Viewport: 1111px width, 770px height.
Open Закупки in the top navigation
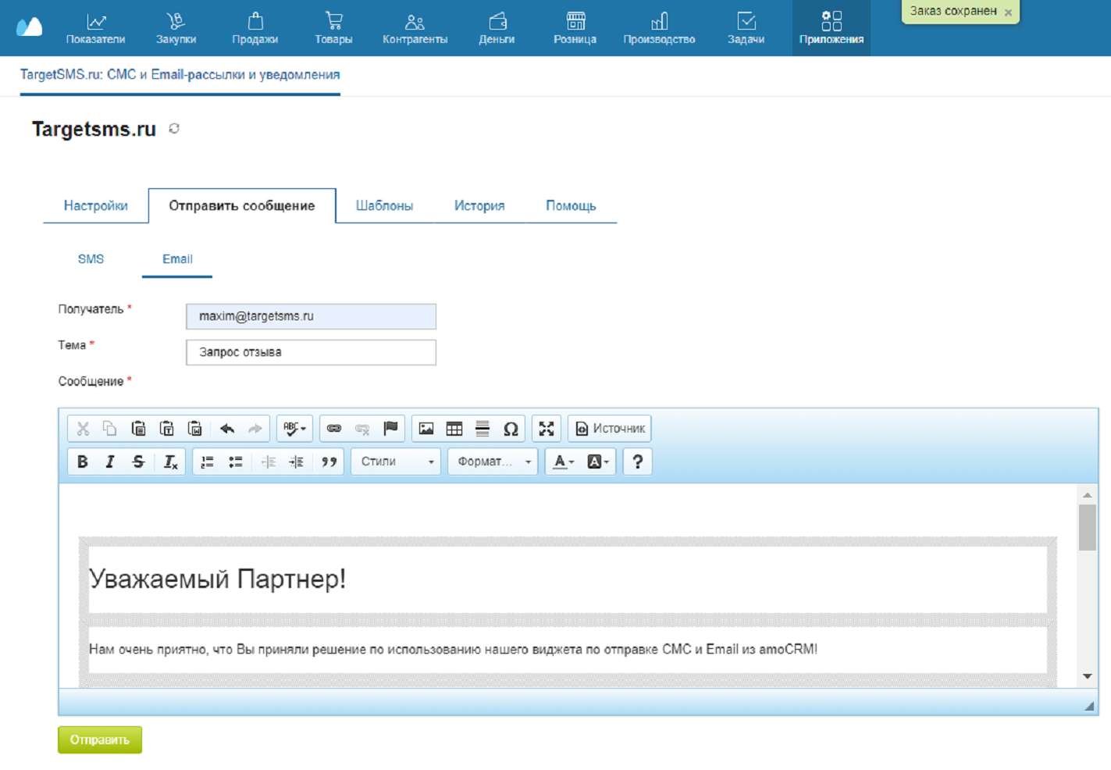click(x=176, y=28)
